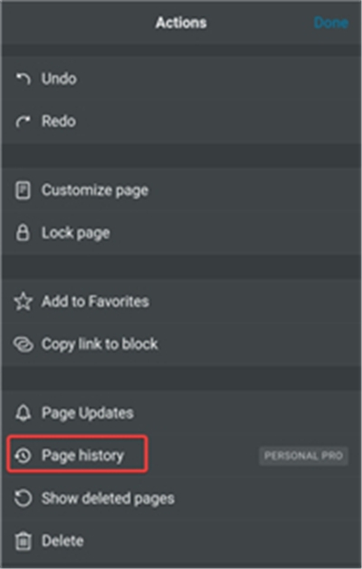Open Page Updates entry
This screenshot has height=569, width=362.
tap(181, 413)
